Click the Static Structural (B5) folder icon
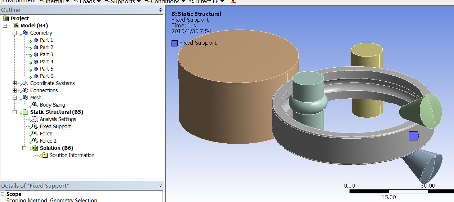Image resolution: width=454 pixels, height=202 pixels. click(x=25, y=112)
